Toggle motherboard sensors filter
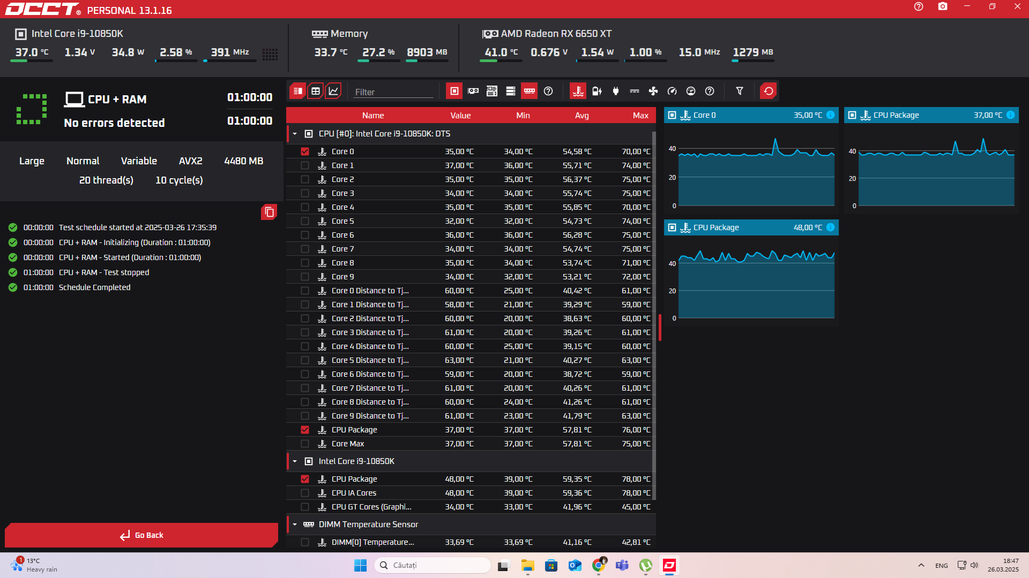 (x=492, y=91)
